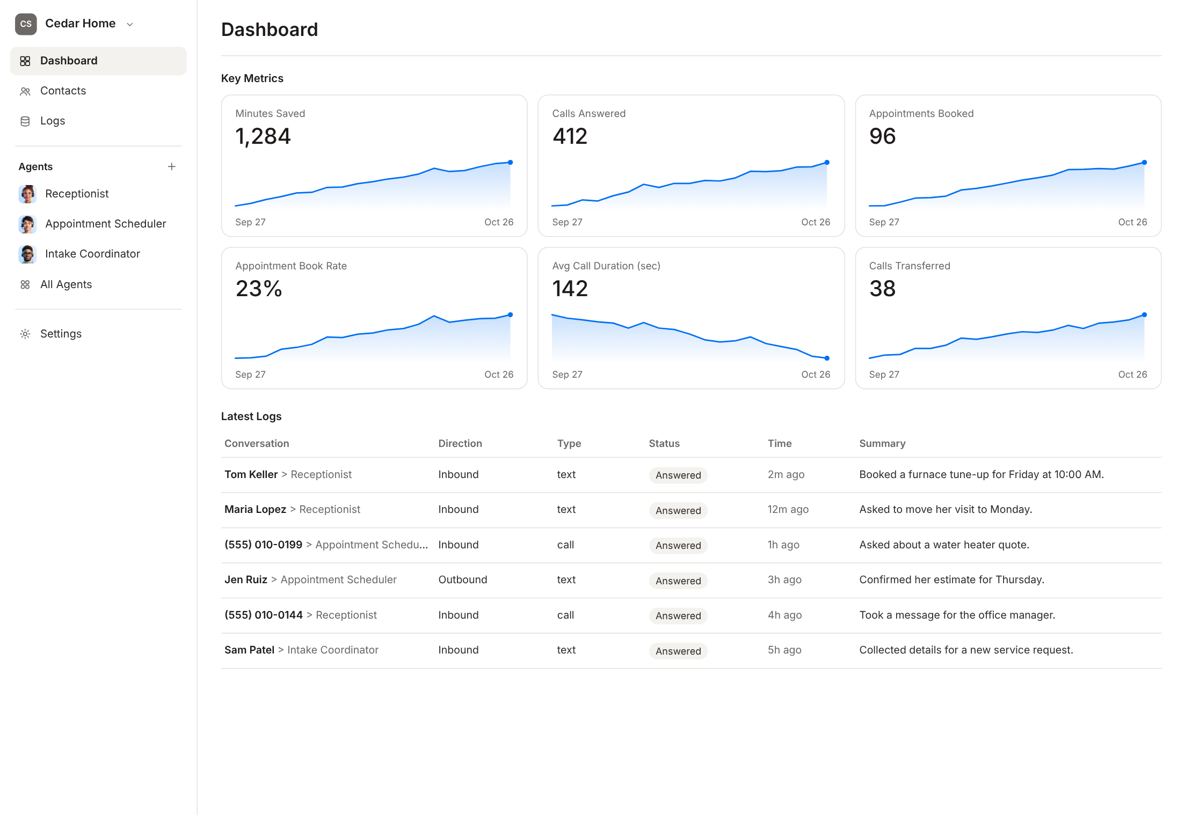Click the Logs database icon

[x=25, y=121]
